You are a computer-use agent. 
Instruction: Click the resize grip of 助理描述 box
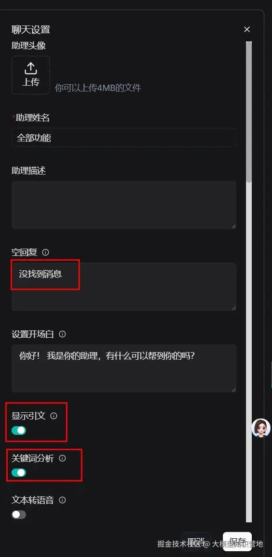233,226
